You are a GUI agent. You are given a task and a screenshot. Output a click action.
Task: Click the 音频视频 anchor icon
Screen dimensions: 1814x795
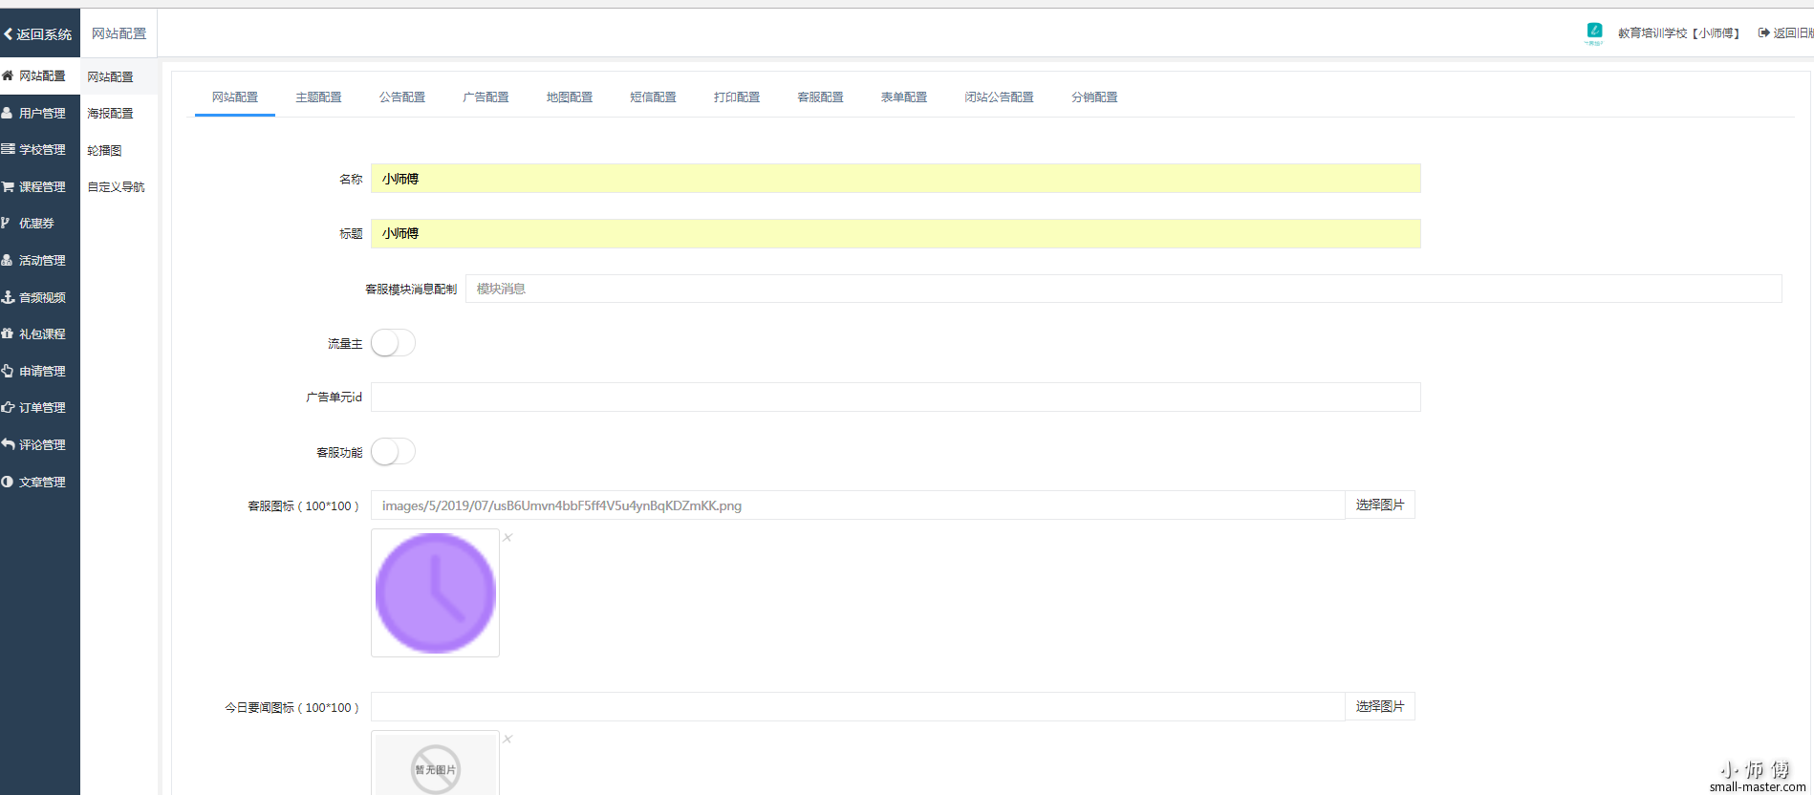coord(8,297)
